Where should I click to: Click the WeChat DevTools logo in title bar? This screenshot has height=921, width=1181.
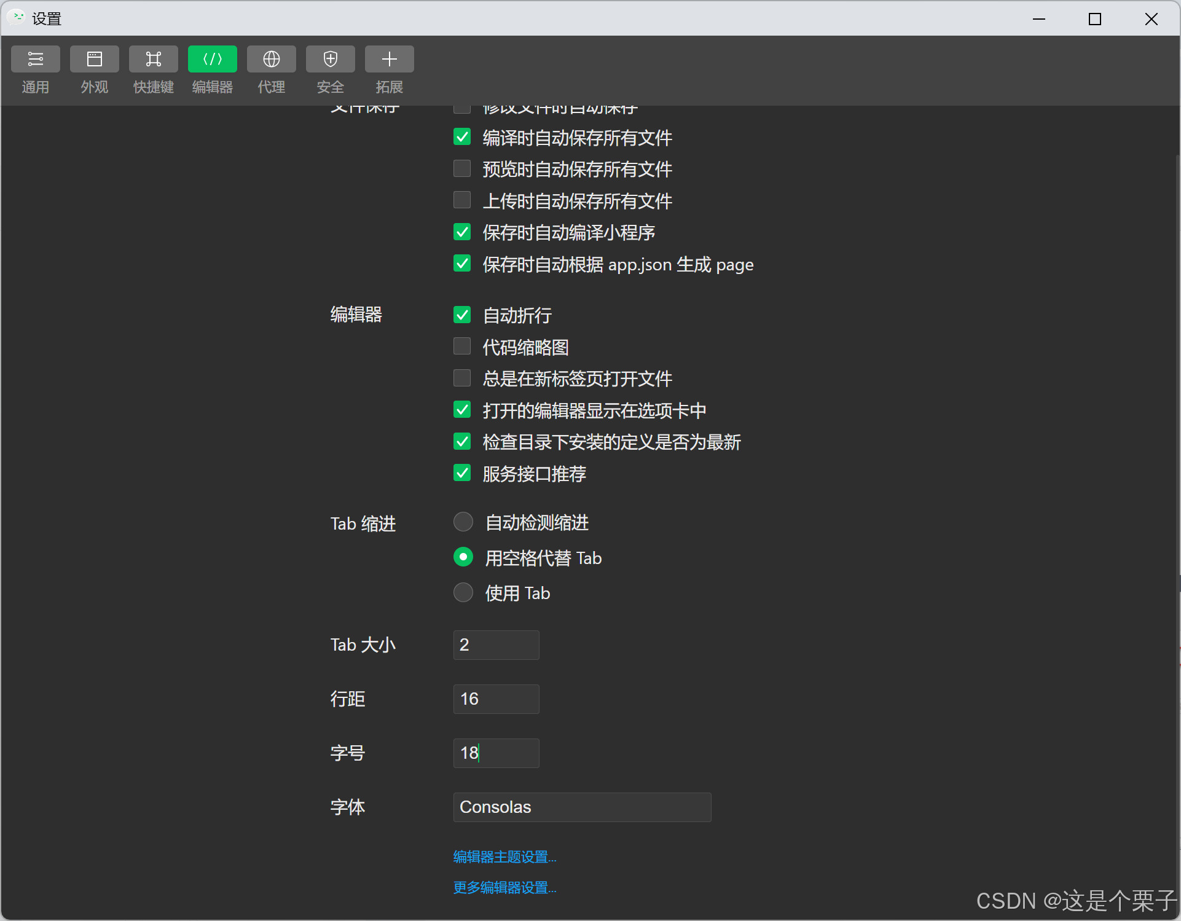pyautogui.click(x=17, y=18)
